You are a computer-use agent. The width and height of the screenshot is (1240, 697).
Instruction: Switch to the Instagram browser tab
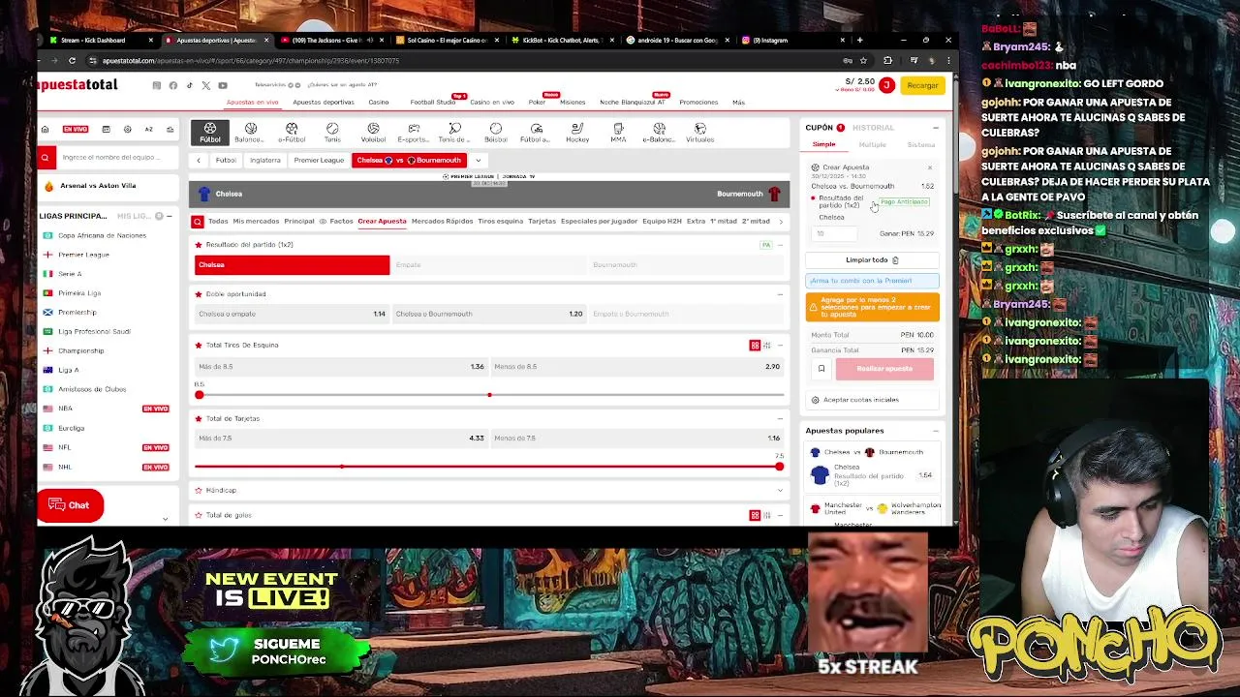[x=790, y=40]
